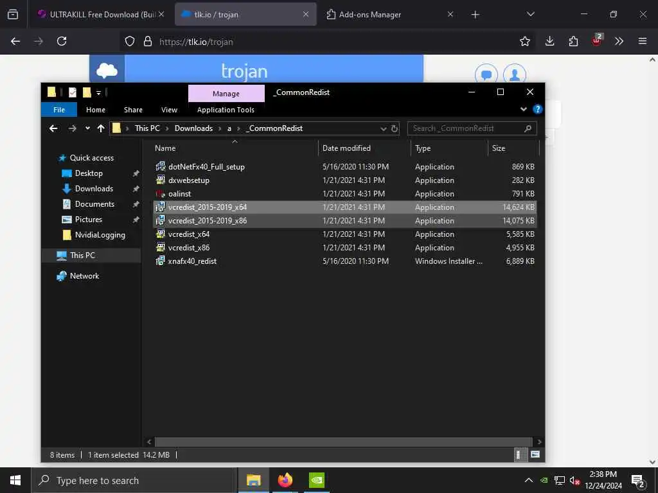Reload the Firefox page
This screenshot has height=493, width=658.
click(62, 41)
